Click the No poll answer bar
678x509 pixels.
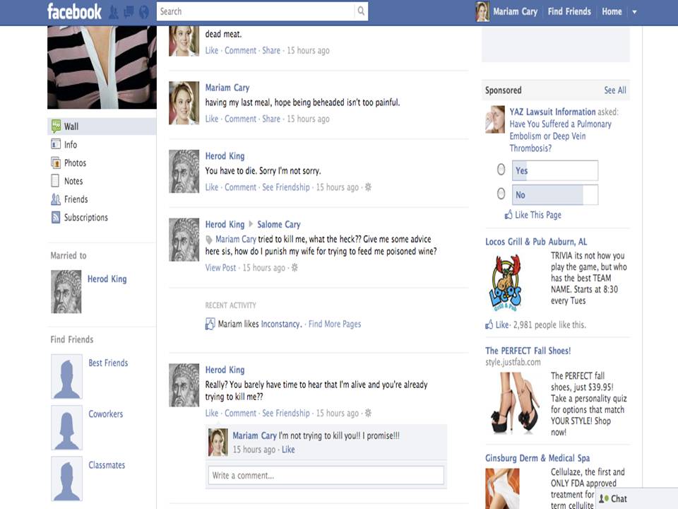click(x=555, y=195)
